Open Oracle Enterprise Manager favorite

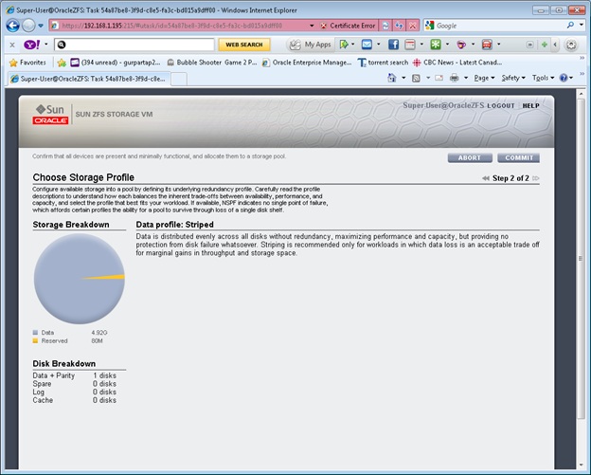307,63
